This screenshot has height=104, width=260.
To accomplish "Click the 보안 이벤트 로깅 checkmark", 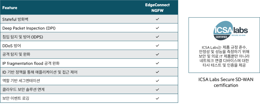I will click(x=157, y=98).
